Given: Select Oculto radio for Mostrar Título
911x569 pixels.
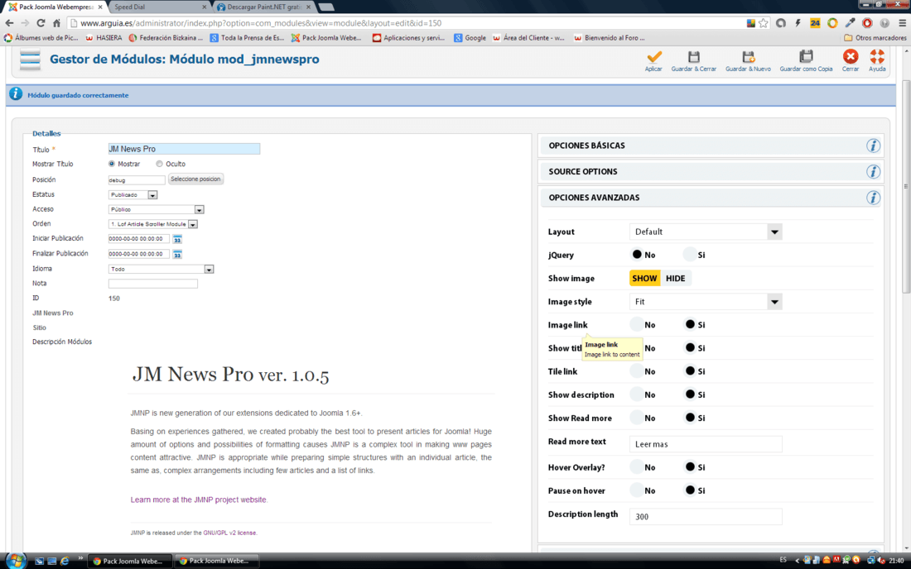Looking at the screenshot, I should (159, 164).
